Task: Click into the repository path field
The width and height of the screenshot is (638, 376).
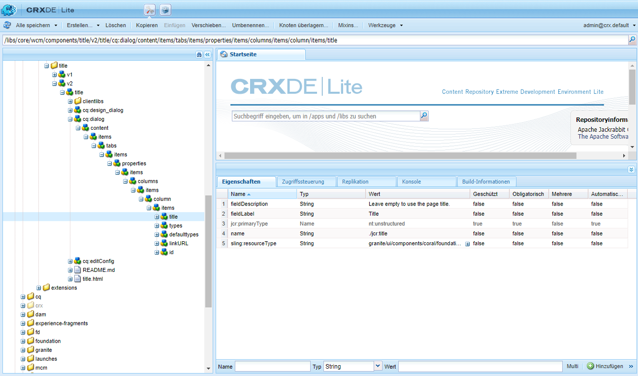Action: click(315, 40)
